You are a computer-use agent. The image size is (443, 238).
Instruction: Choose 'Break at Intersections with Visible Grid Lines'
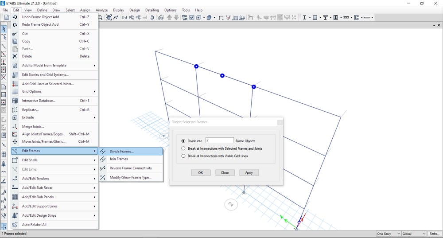(183, 156)
